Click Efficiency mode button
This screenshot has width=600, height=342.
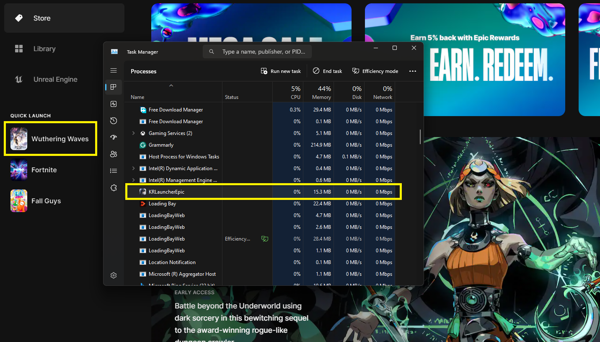coord(375,71)
